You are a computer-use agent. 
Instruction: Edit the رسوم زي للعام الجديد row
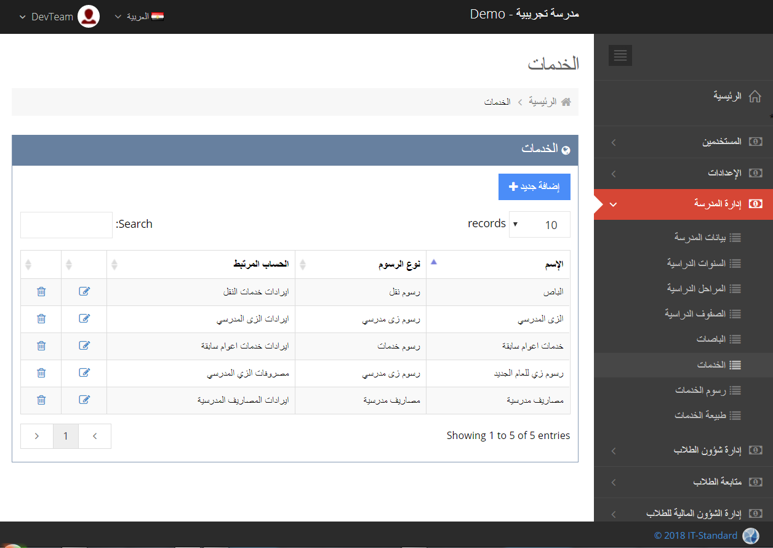click(x=84, y=373)
